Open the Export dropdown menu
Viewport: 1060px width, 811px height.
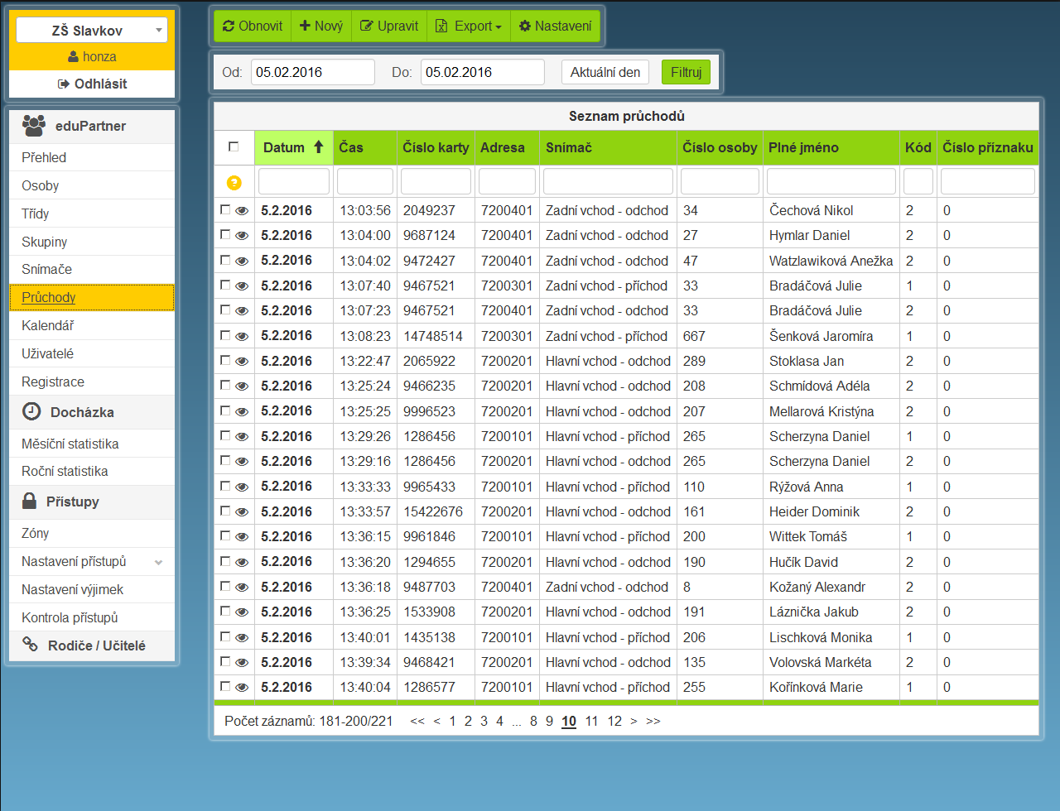click(x=469, y=26)
